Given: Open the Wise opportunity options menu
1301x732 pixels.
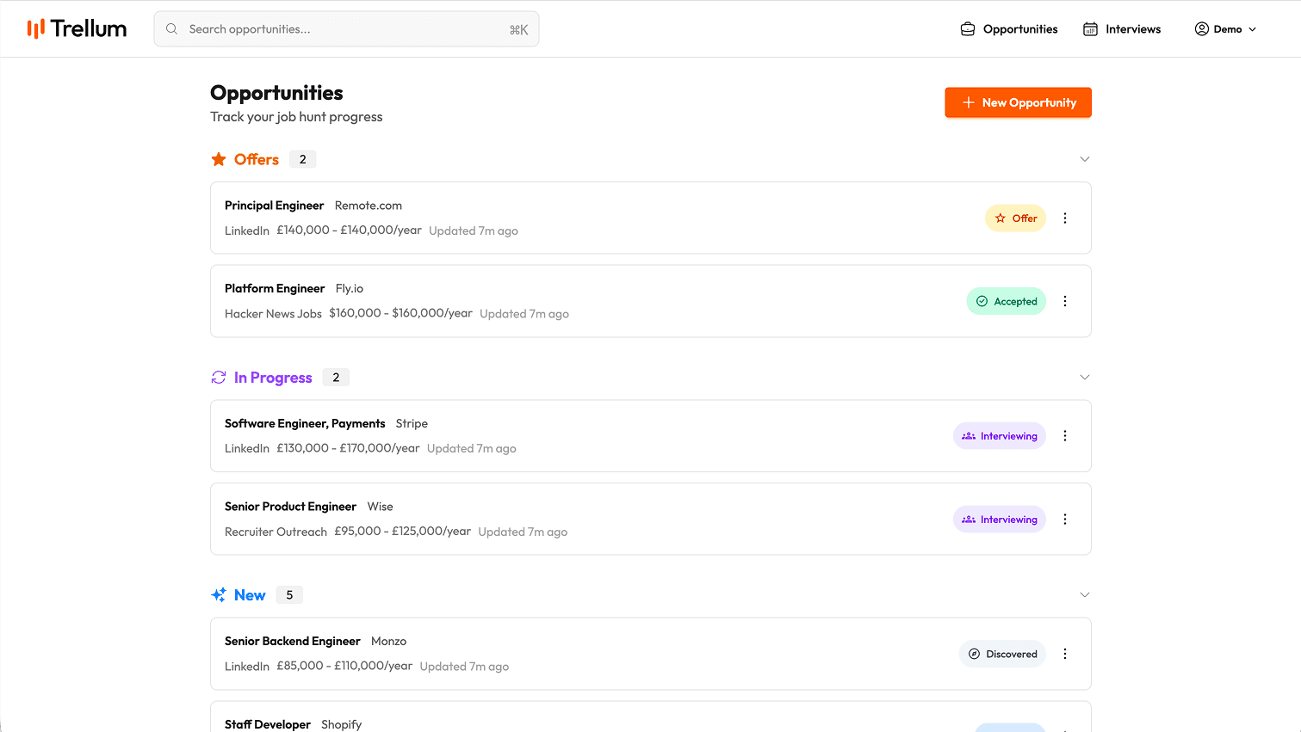Looking at the screenshot, I should pyautogui.click(x=1065, y=520).
